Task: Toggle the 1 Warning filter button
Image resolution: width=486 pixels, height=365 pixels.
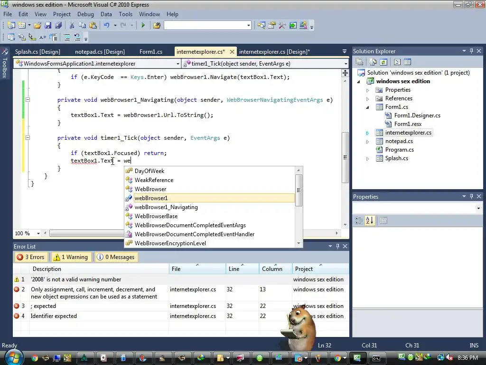Action: pyautogui.click(x=71, y=257)
